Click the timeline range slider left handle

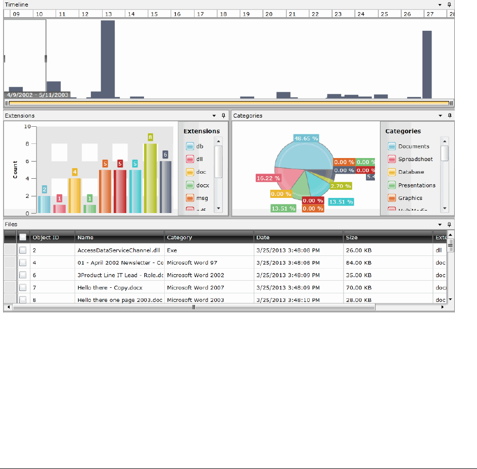[x=7, y=103]
